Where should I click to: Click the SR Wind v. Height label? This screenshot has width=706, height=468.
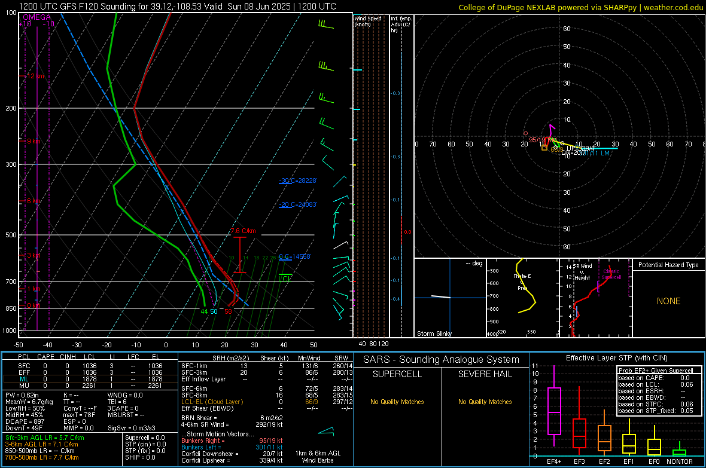[x=583, y=272]
